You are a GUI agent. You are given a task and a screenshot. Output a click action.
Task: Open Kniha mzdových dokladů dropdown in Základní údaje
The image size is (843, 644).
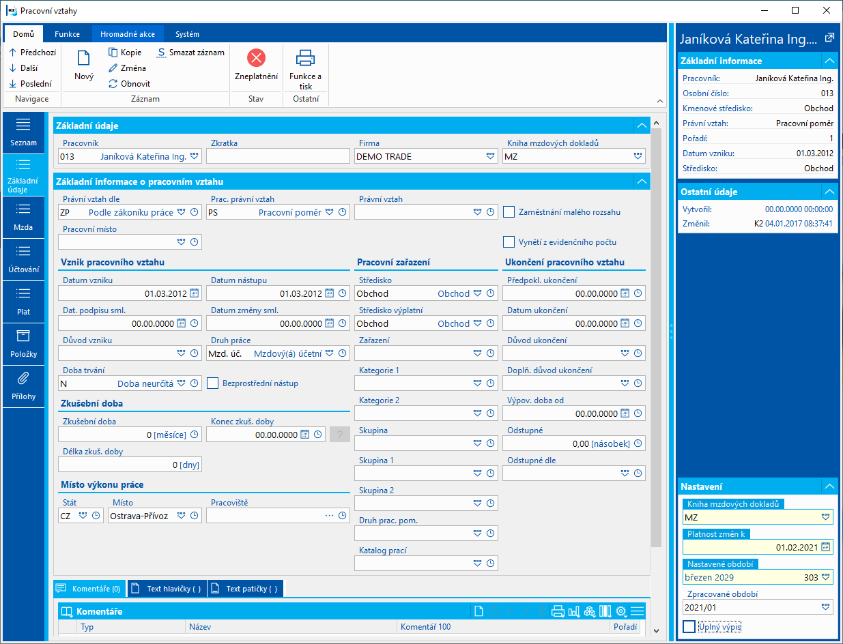click(x=638, y=156)
